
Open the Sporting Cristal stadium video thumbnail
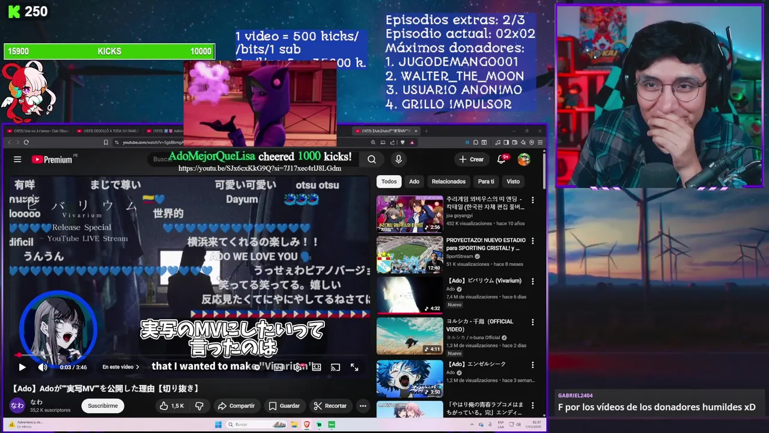(410, 254)
